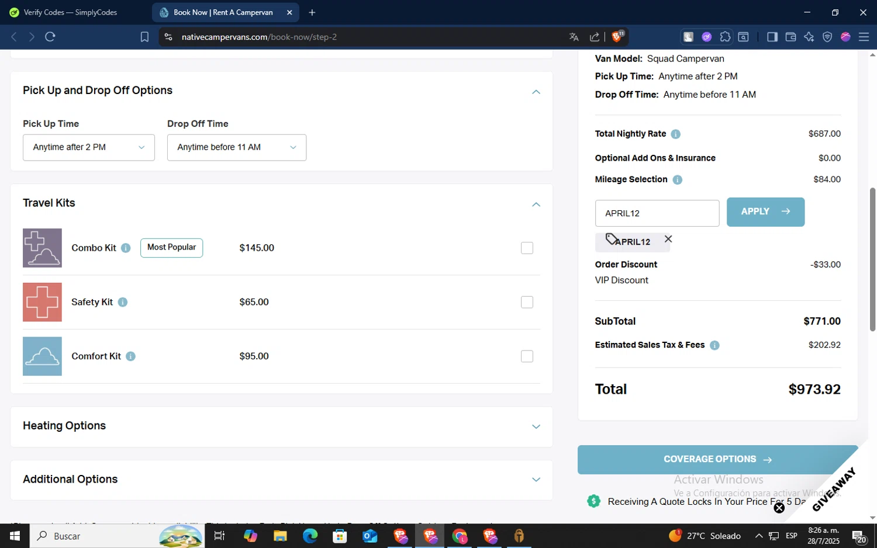Viewport: 877px width, 548px height.
Task: Open the translate page icon in address bar
Action: point(574,37)
